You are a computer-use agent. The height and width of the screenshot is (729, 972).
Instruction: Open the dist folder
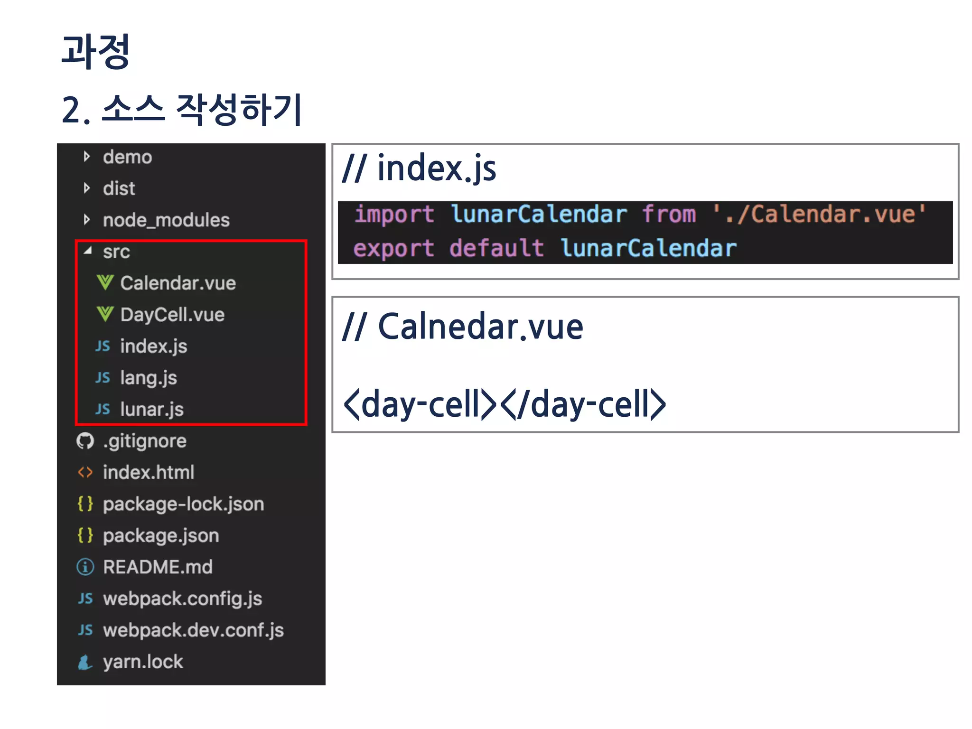pos(119,188)
